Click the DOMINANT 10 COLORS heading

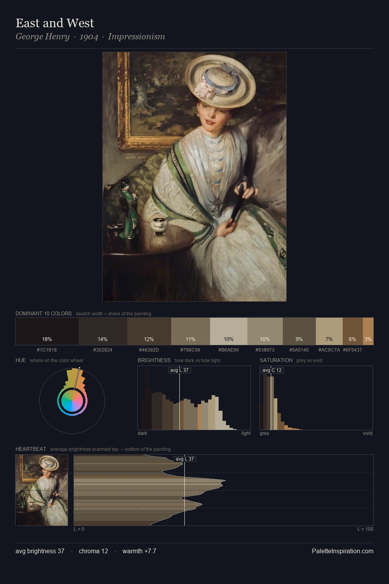point(44,313)
